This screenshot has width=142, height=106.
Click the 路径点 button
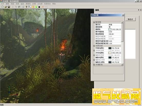[x=130, y=19]
